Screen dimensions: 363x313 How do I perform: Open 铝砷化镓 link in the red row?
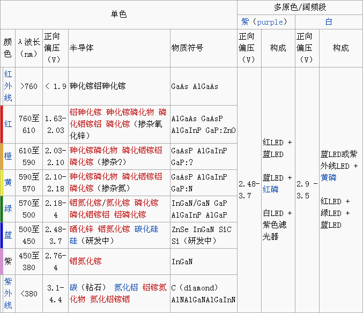pos(85,112)
